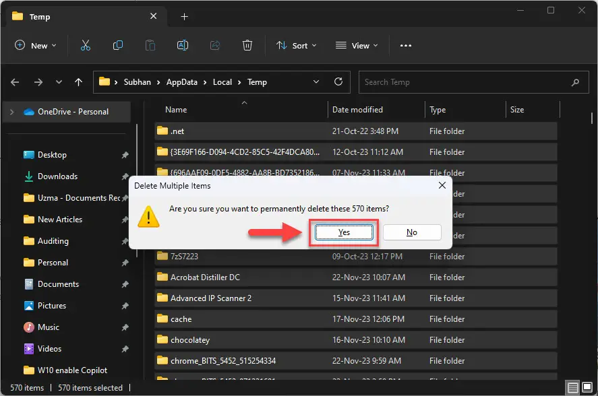Select the Paste icon
The image size is (598, 396).
pos(150,45)
